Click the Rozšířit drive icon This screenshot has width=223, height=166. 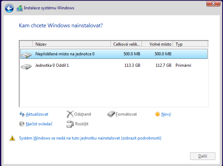[x=70, y=124]
